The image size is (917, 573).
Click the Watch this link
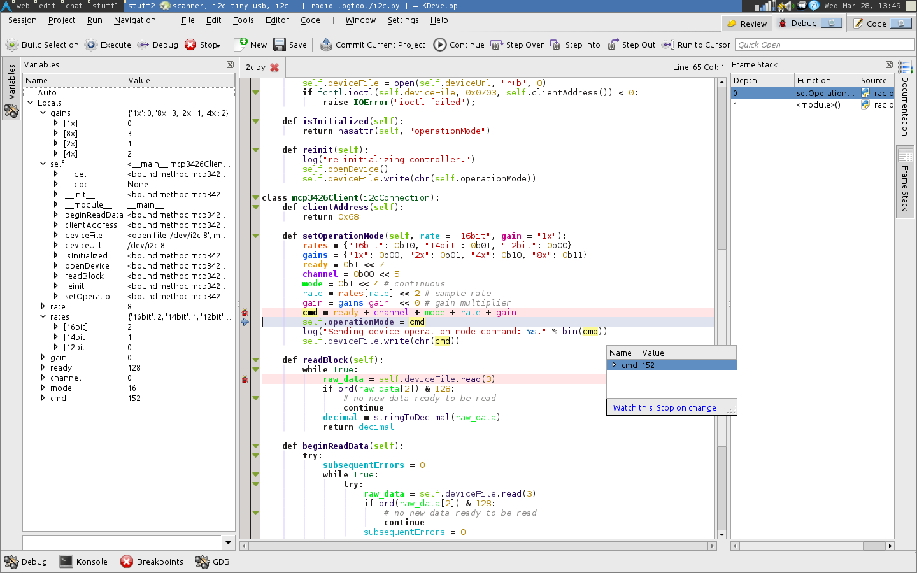click(632, 408)
